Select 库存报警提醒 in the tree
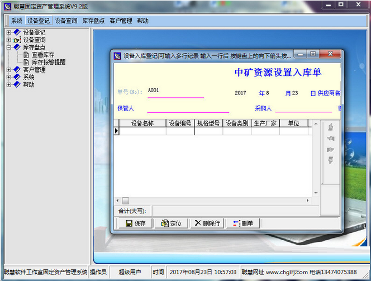This screenshot has height=281, width=371. click(49, 62)
